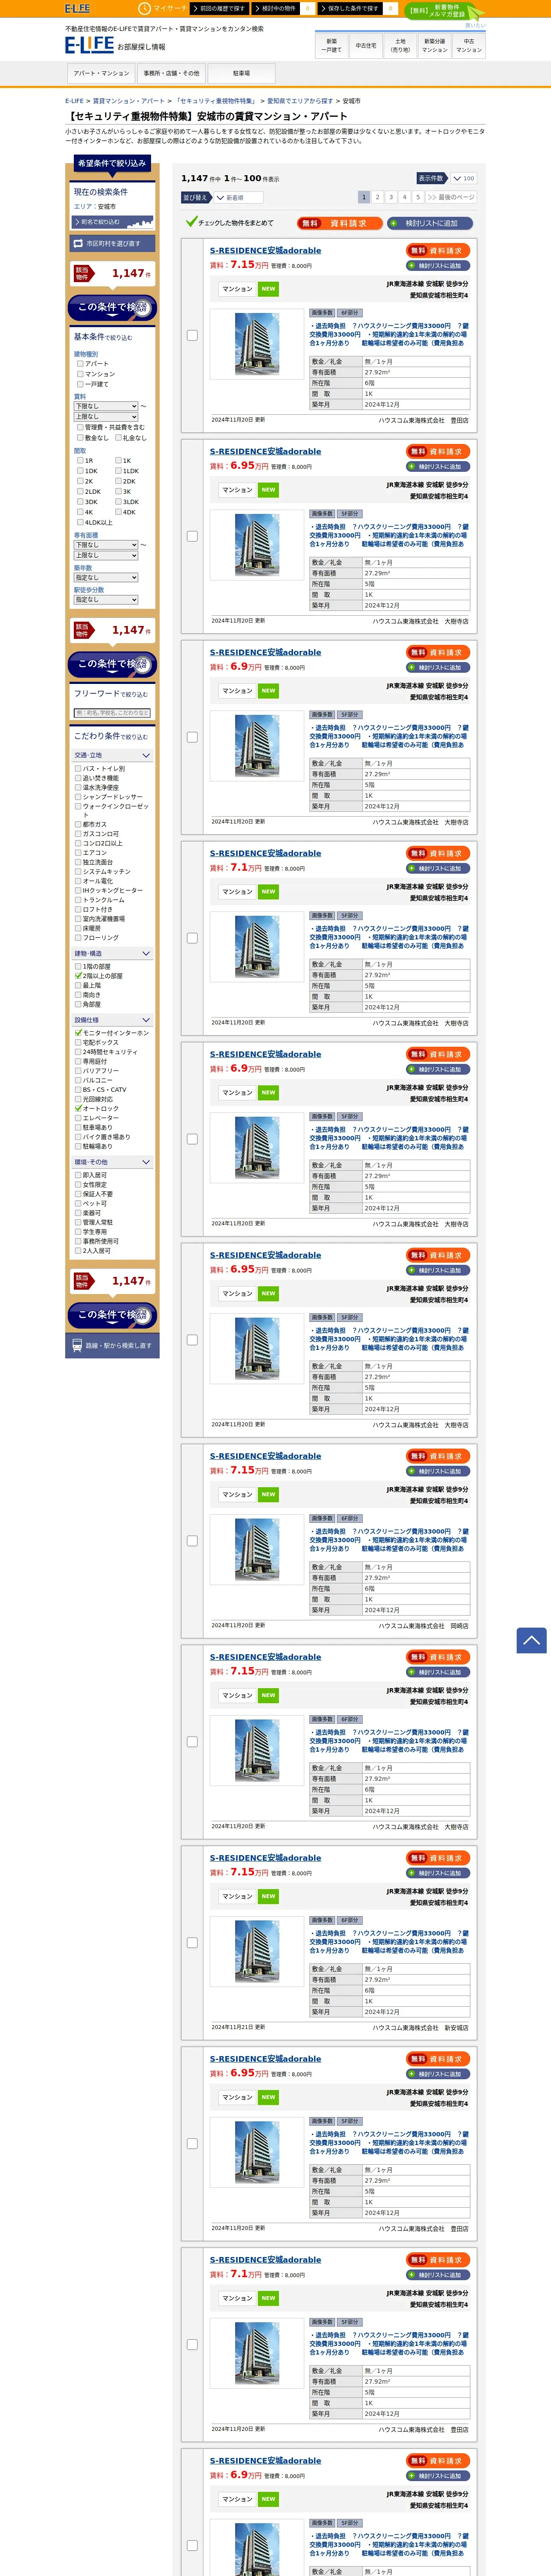Viewport: 551px width, 2576px height.
Task: Click the 愛知県でエリアから探す breadcrumb
Action: pos(300,101)
